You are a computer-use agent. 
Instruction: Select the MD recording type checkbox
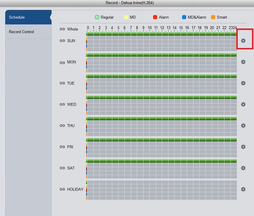[126, 17]
